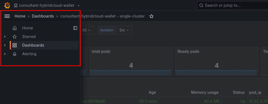Expand the Dashboards section chevron

[5, 45]
